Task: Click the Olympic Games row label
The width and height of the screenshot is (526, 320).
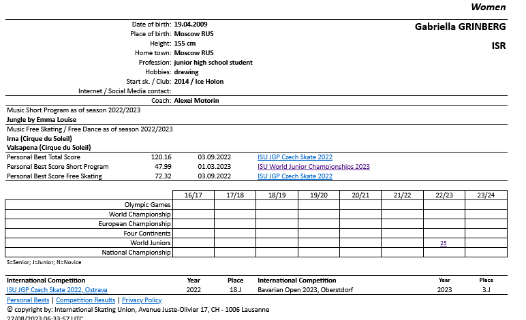Action: 147,204
